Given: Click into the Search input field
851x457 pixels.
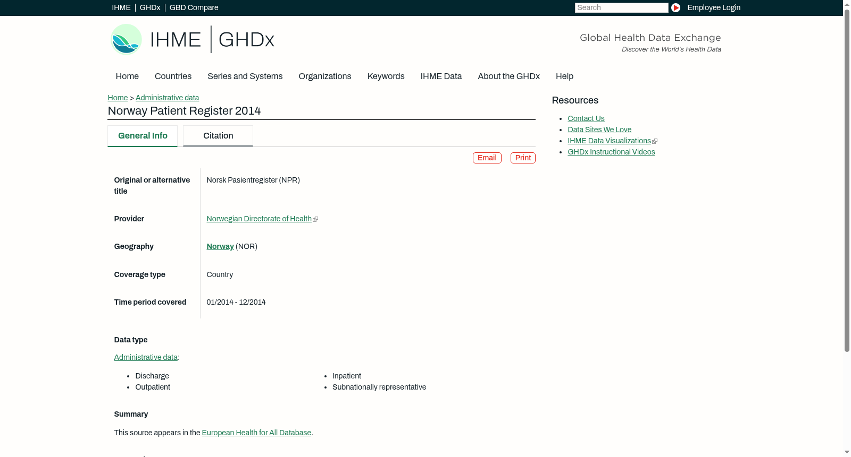Looking at the screenshot, I should 621,7.
